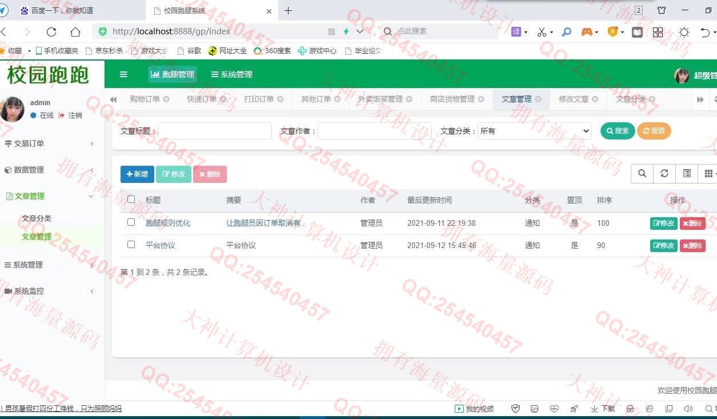The width and height of the screenshot is (717, 419).
Task: Click 删除 button in 平台协议 row
Action: pos(692,246)
